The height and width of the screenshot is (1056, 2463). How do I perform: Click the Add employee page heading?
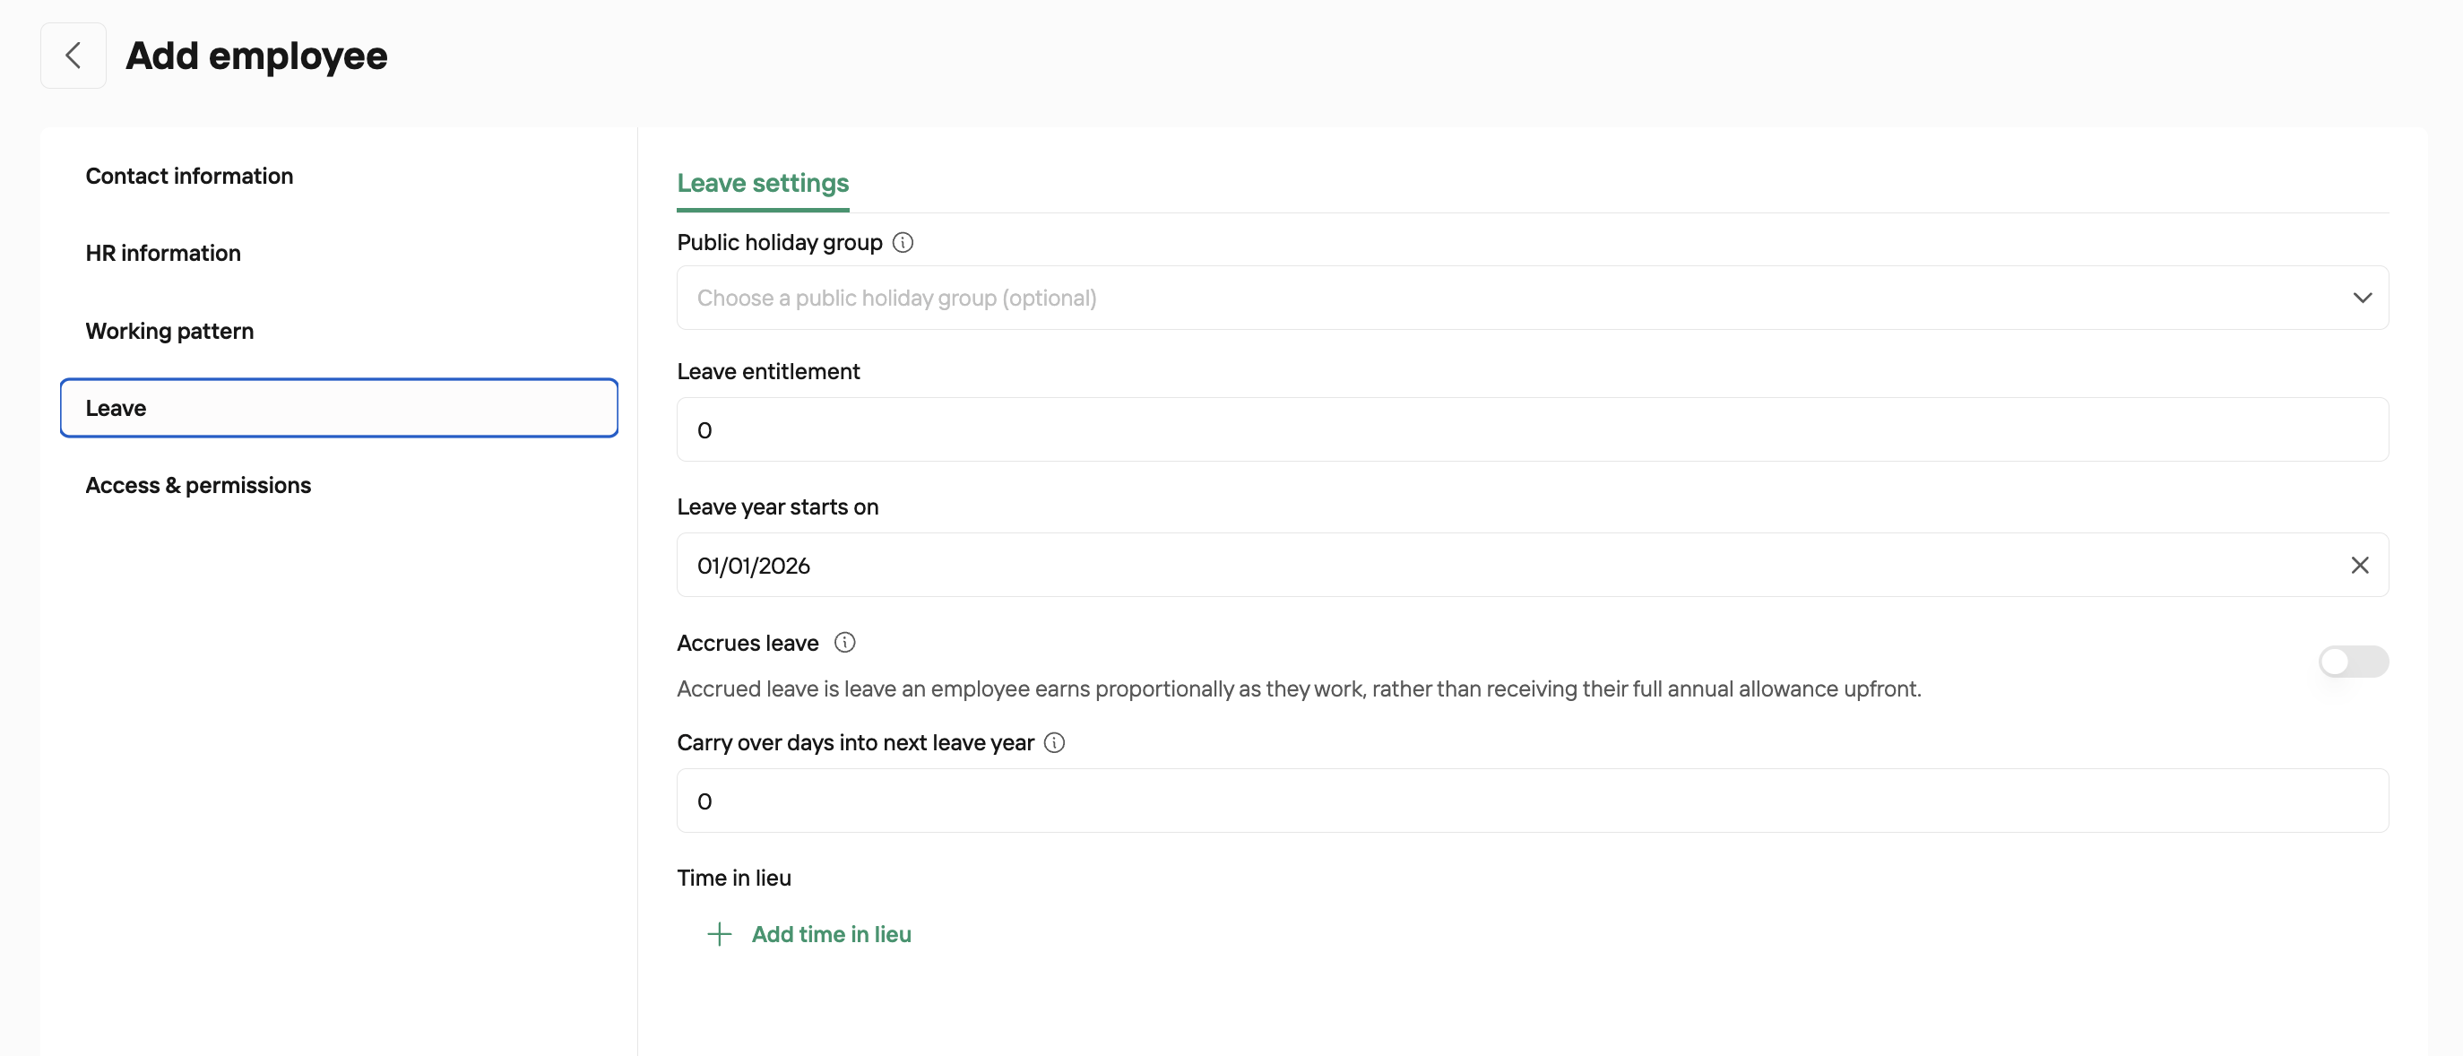click(x=256, y=56)
